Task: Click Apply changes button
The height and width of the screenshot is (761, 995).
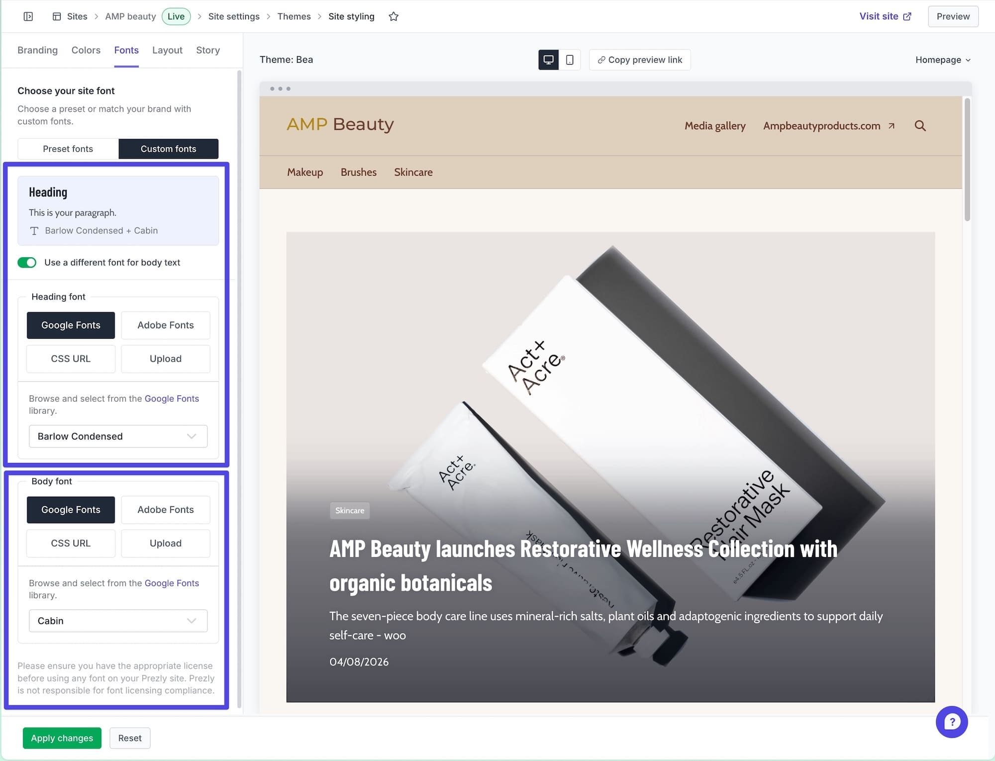Action: (62, 738)
